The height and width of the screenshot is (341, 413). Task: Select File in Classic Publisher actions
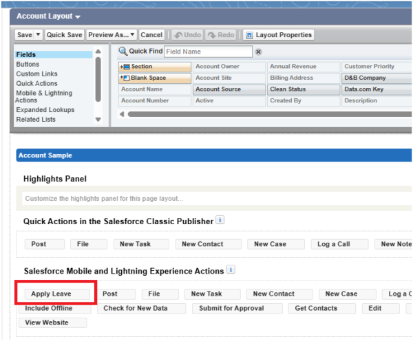(89, 245)
